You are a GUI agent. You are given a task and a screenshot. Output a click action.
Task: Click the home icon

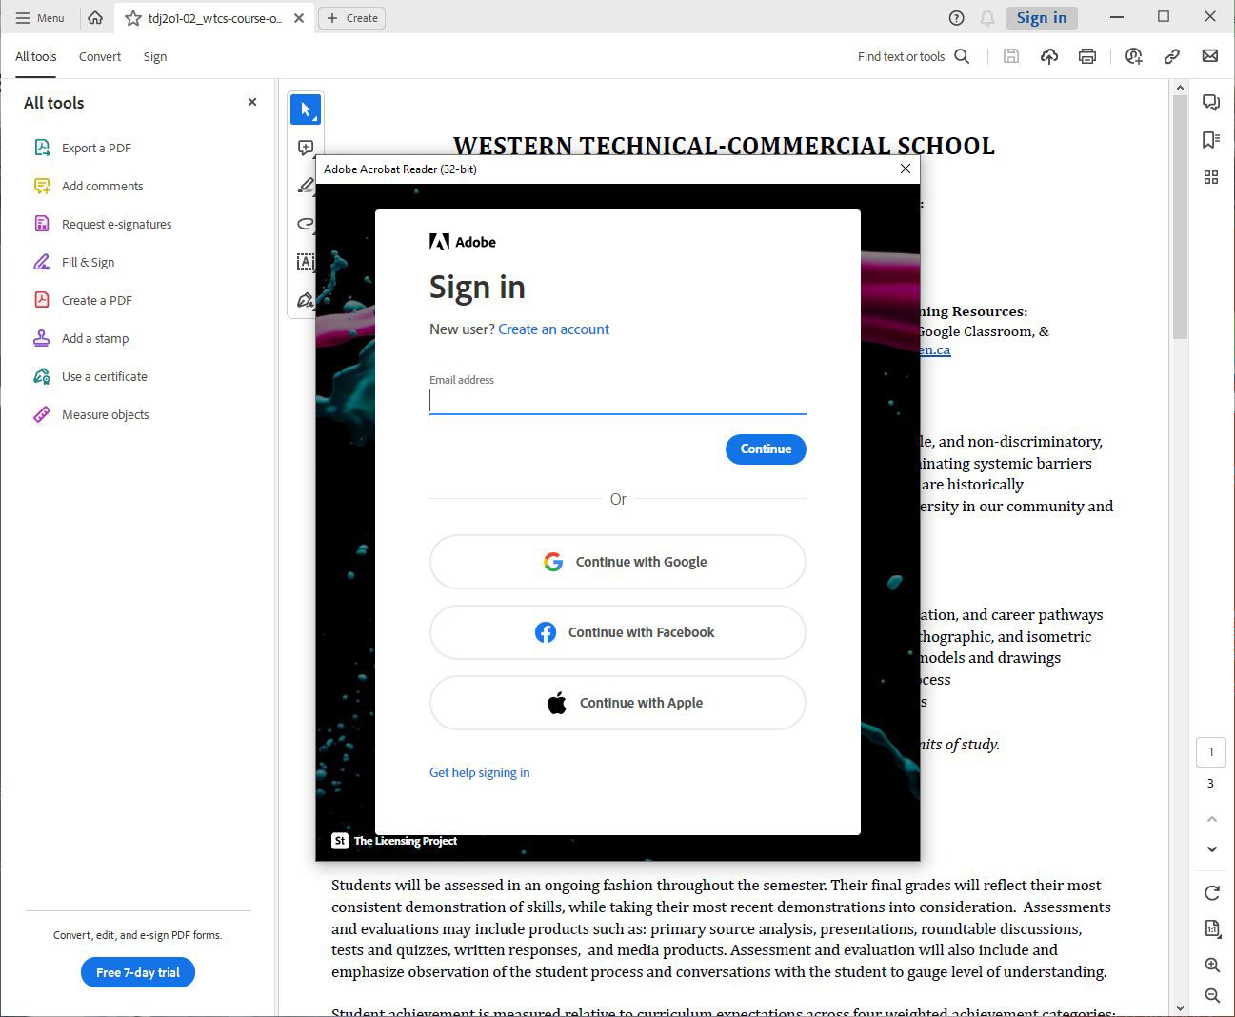(x=95, y=17)
